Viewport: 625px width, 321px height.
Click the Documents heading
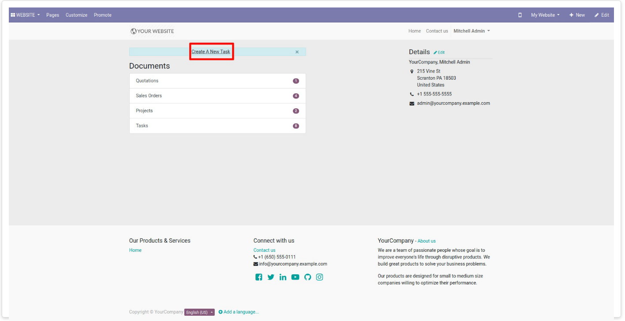pyautogui.click(x=150, y=66)
